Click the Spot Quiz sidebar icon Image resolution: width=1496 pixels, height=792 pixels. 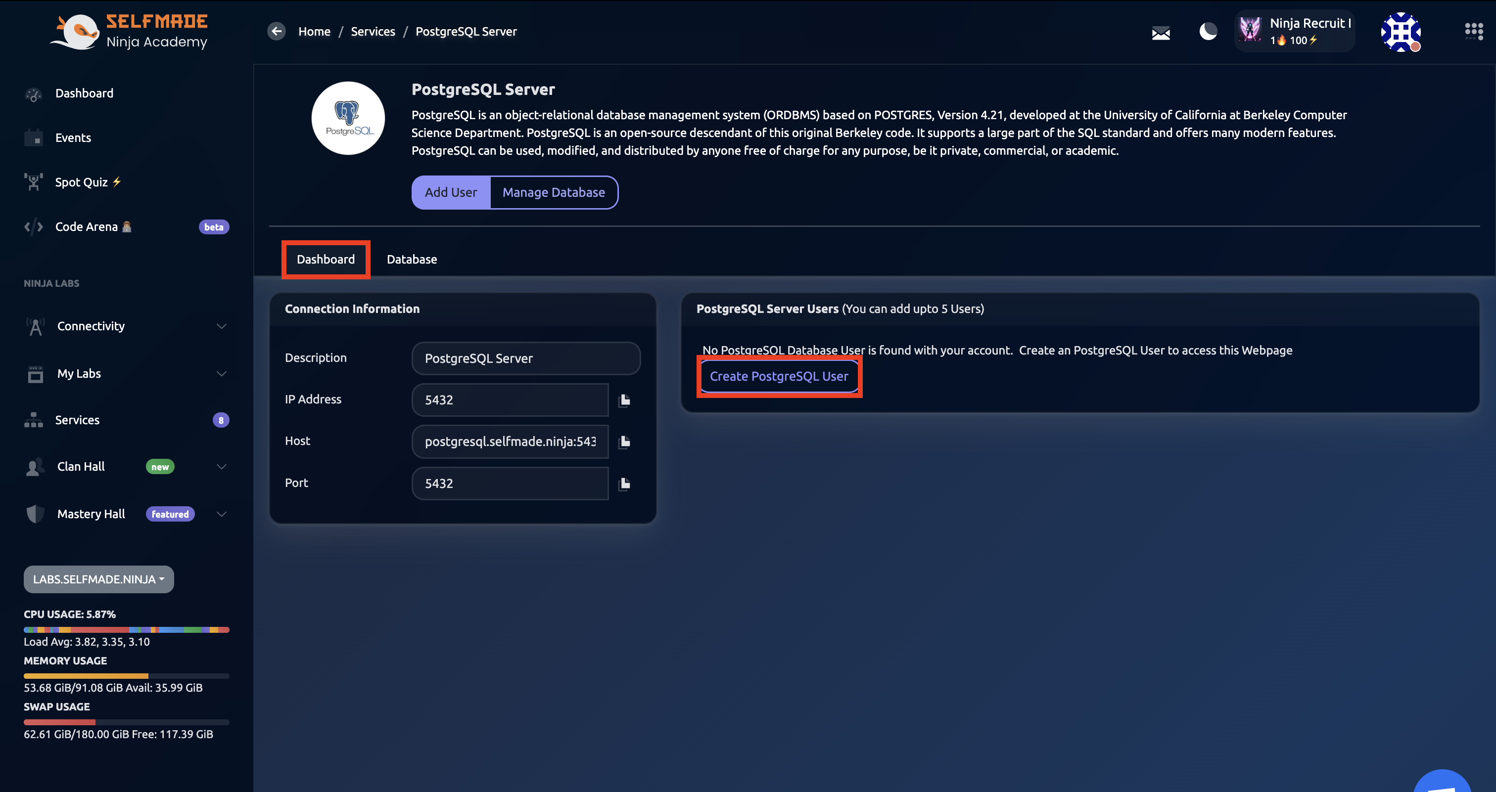(34, 182)
